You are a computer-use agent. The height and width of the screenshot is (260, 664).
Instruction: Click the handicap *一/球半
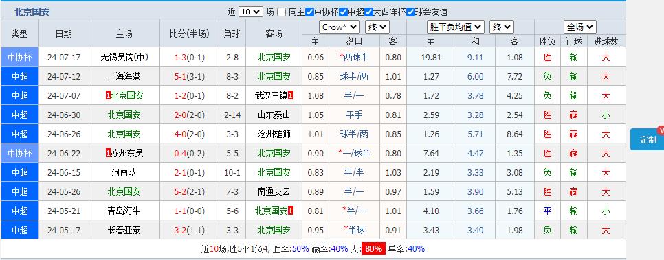(x=354, y=153)
